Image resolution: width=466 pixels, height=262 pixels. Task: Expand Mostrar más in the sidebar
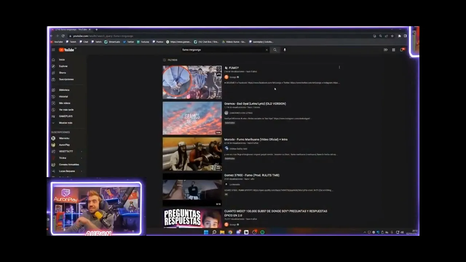pos(66,123)
